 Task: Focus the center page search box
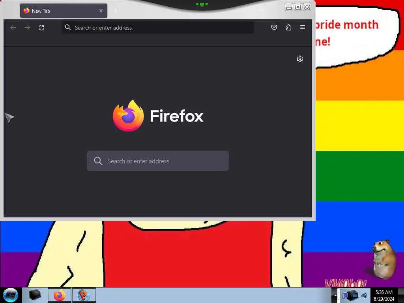pos(158,161)
